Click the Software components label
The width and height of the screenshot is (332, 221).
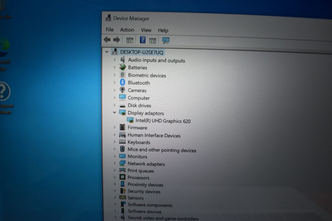[x=150, y=205]
